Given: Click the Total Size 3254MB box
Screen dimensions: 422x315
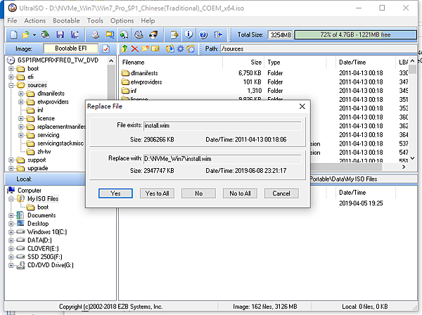Looking at the screenshot, I should (280, 34).
